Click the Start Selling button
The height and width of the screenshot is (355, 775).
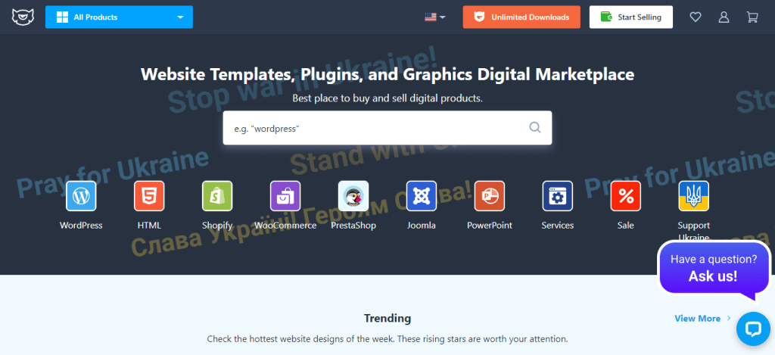[x=631, y=17]
